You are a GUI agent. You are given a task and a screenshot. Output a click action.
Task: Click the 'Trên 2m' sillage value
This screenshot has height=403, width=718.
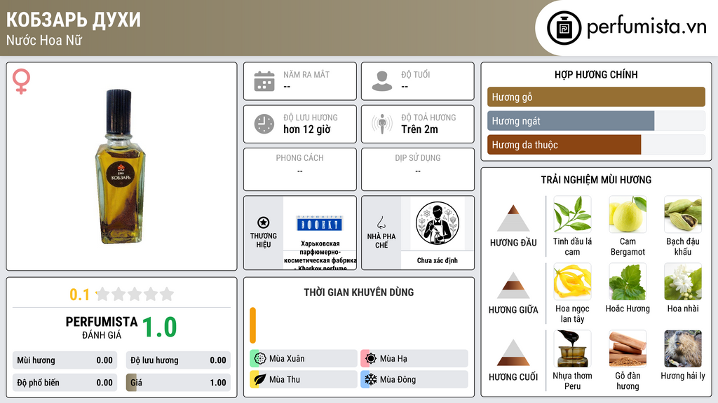coord(419,129)
